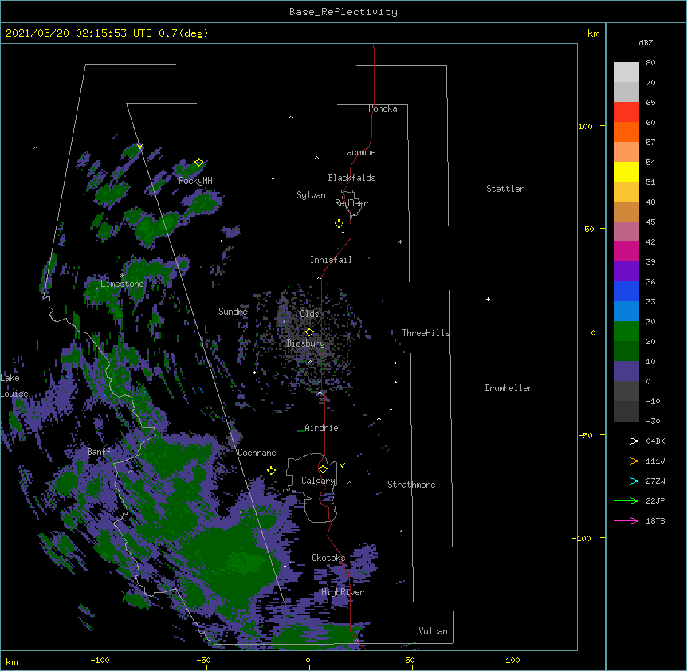Screen dimensions: 687x671
Task: Click the -30 value in dBZ legend
Action: 653,421
